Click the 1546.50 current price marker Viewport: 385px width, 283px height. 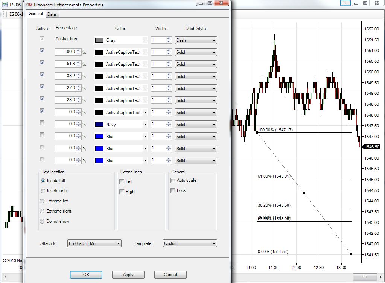click(x=371, y=147)
